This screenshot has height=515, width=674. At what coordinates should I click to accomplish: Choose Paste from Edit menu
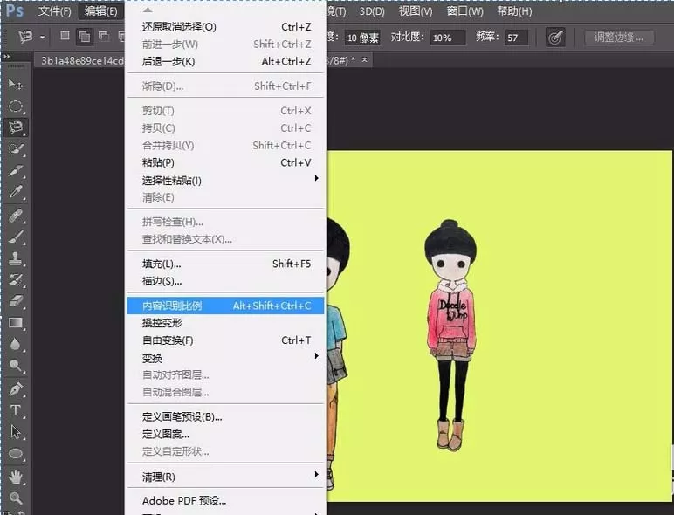(225, 162)
